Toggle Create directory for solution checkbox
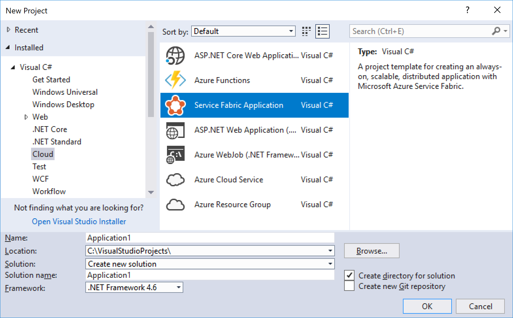 pyautogui.click(x=349, y=276)
